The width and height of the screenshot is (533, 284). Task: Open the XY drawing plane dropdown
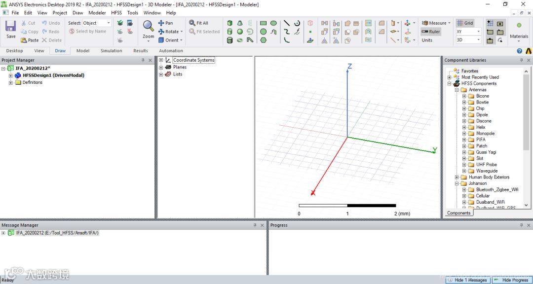pyautogui.click(x=468, y=32)
